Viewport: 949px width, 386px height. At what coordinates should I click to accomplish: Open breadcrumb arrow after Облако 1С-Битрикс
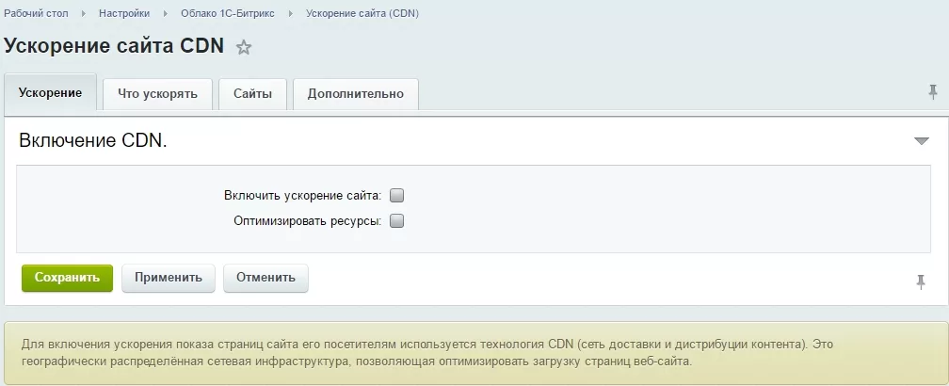click(x=291, y=13)
